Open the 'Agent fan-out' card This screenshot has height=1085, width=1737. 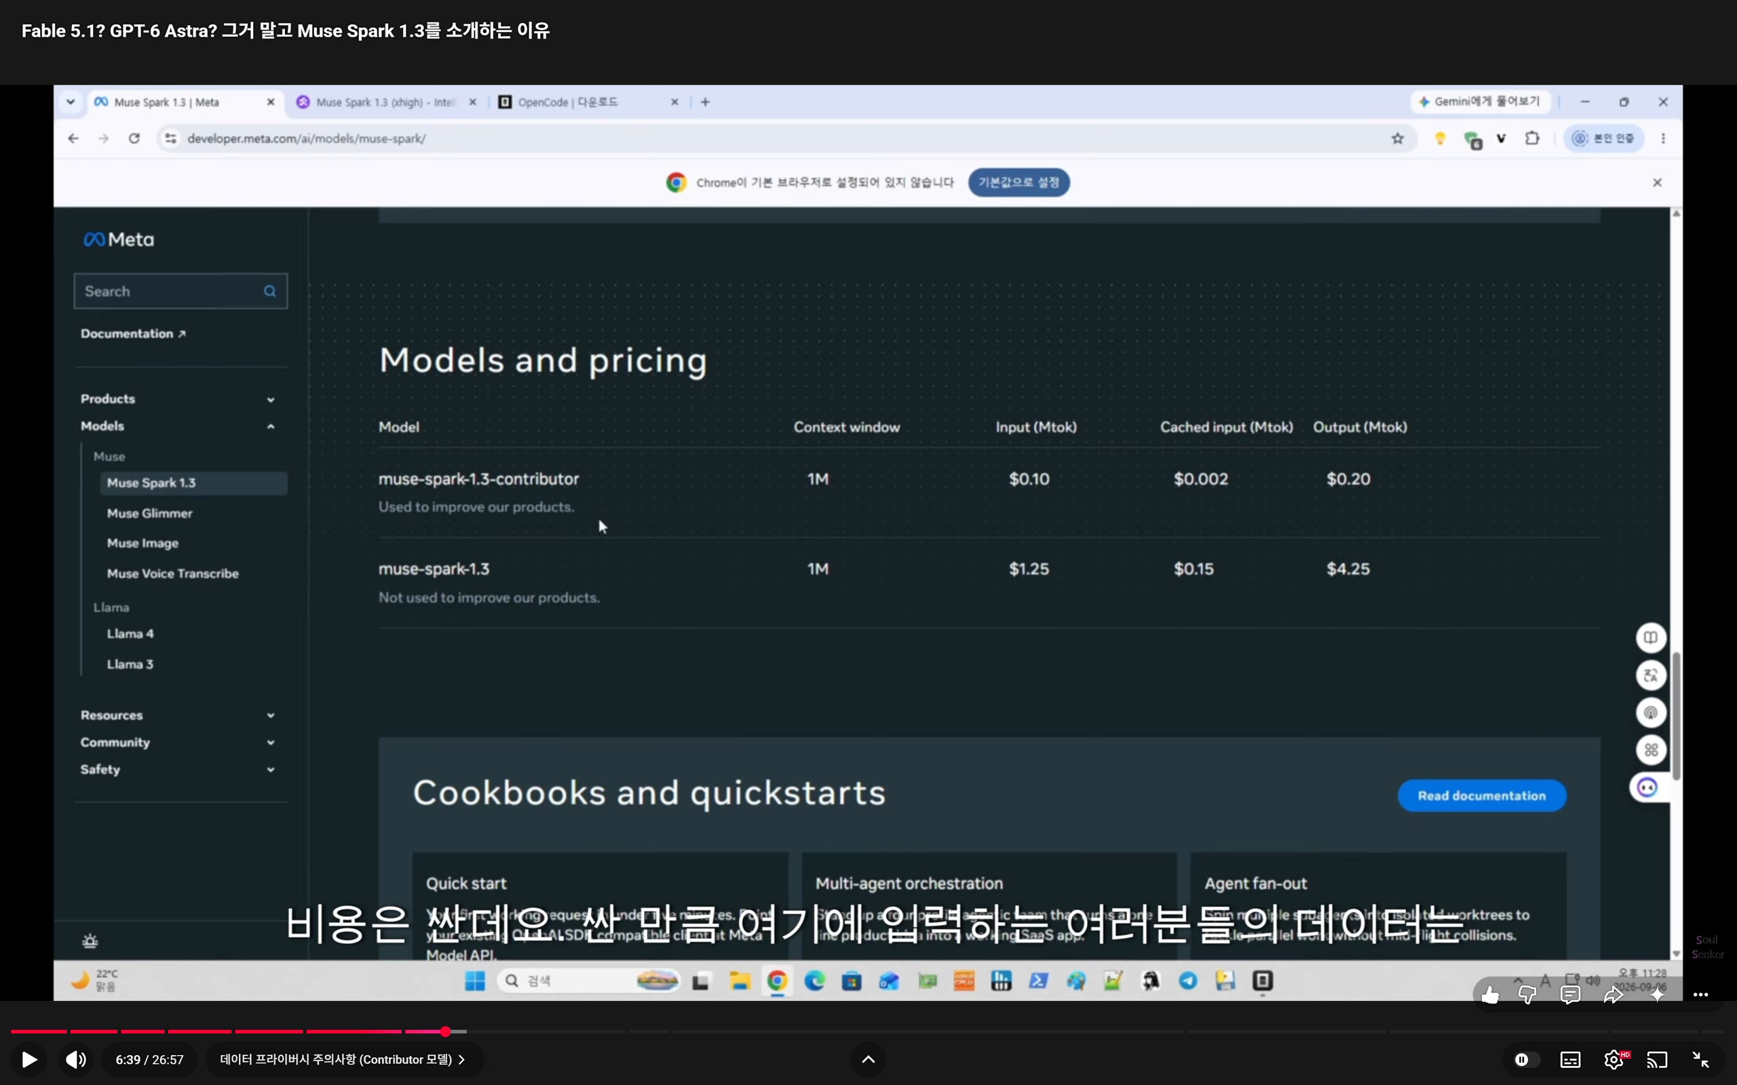(1378, 907)
